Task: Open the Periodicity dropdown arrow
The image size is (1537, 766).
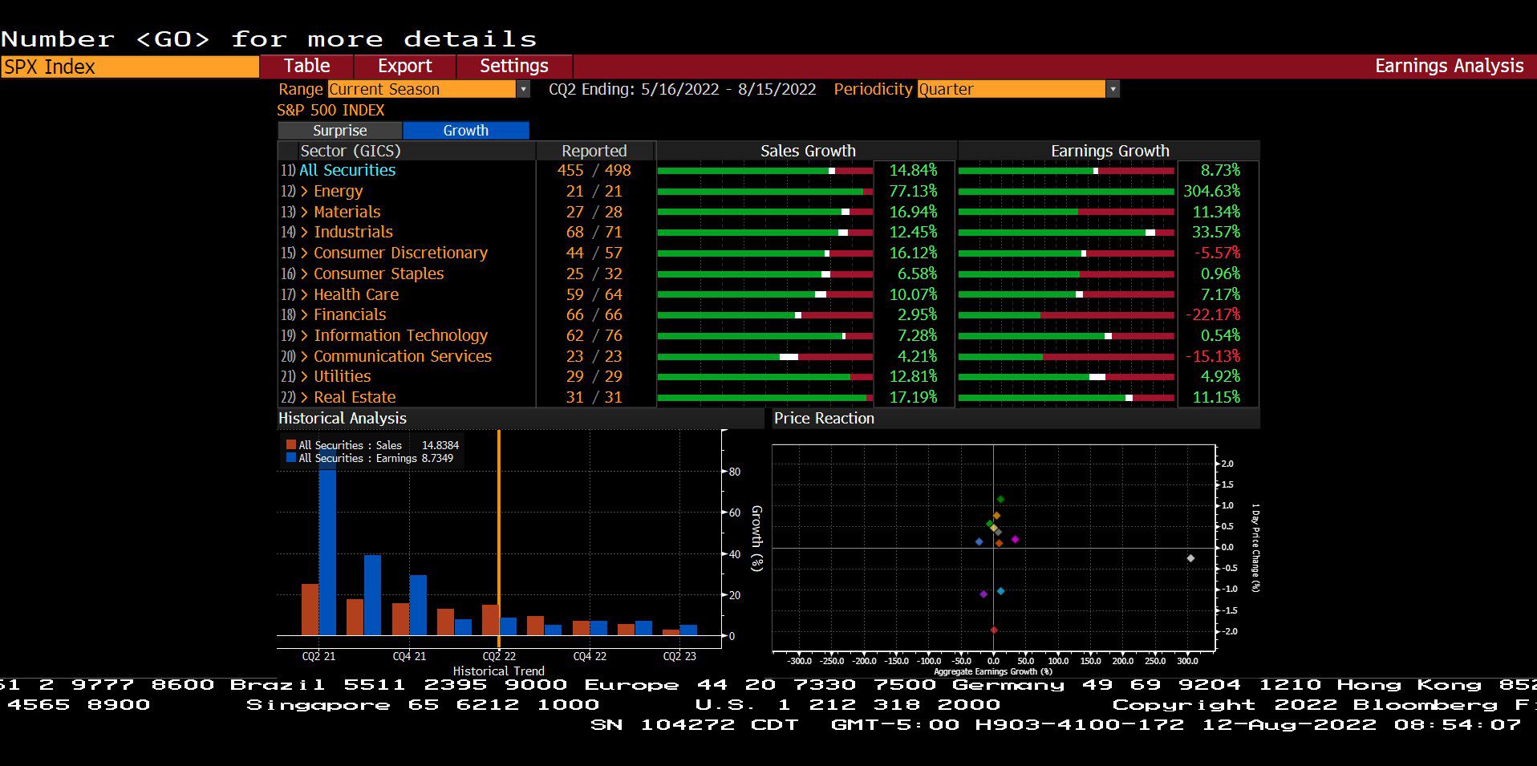Action: click(x=1113, y=89)
